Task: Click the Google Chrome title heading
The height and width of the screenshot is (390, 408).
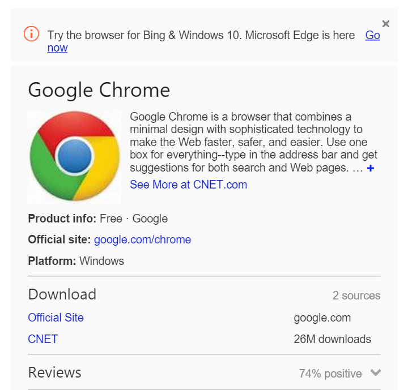Action: point(99,90)
